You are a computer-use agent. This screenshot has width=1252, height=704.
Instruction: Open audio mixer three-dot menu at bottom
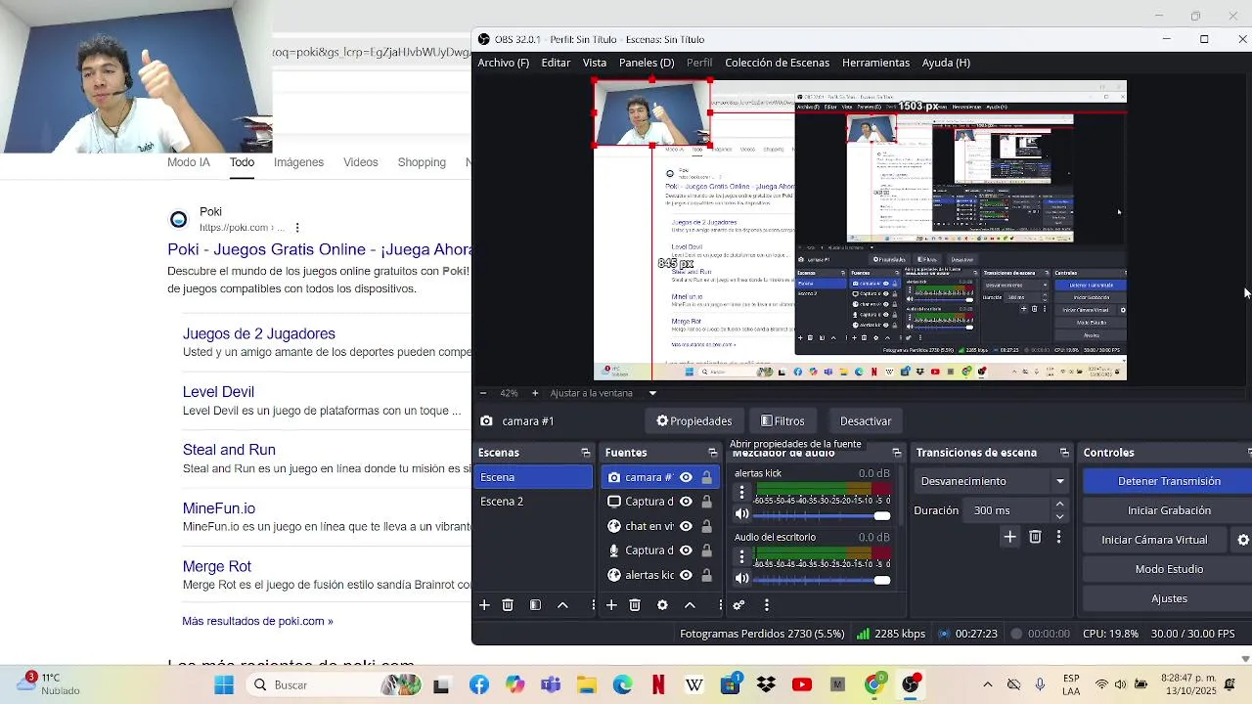766,605
